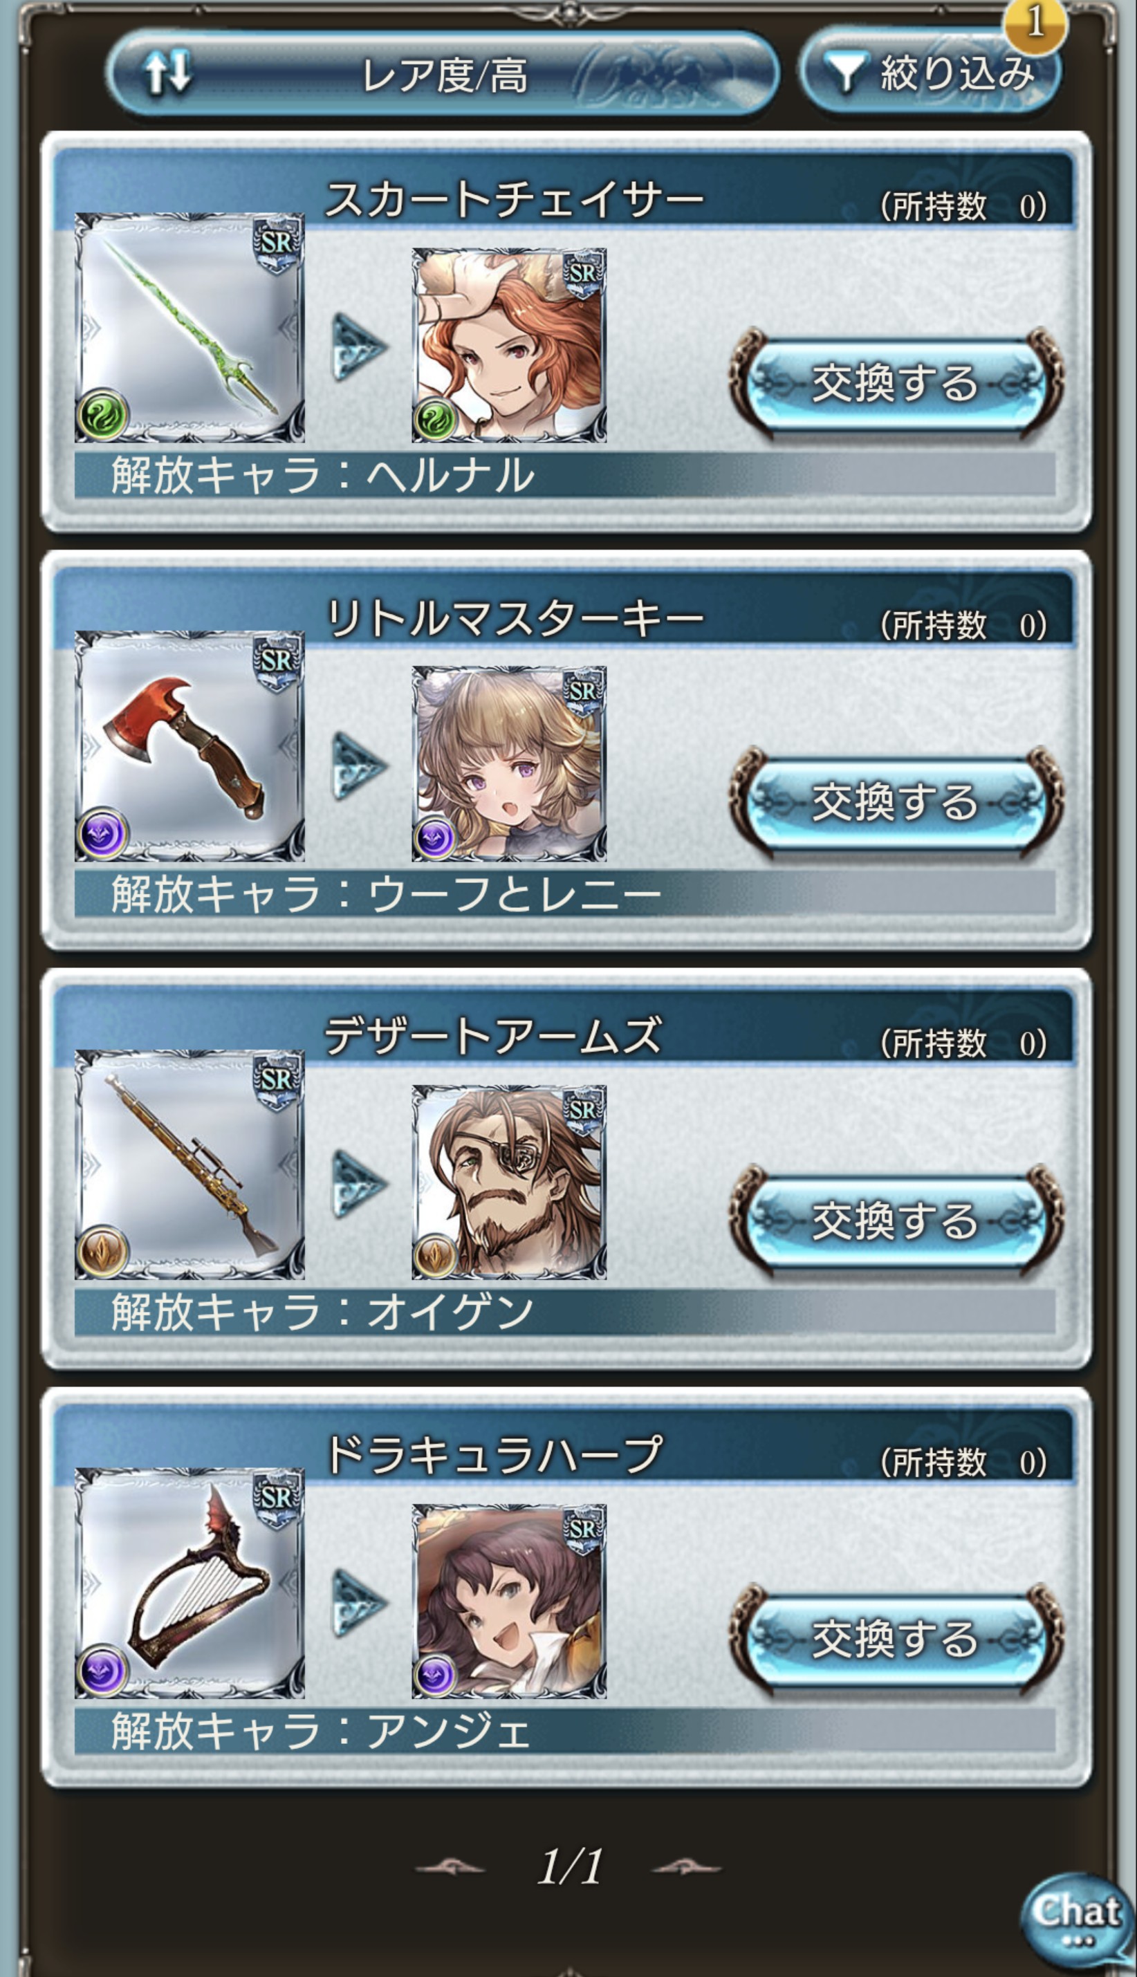Exchange for デザートアームズ with 交換する
1137x1977 pixels.
[x=896, y=1220]
